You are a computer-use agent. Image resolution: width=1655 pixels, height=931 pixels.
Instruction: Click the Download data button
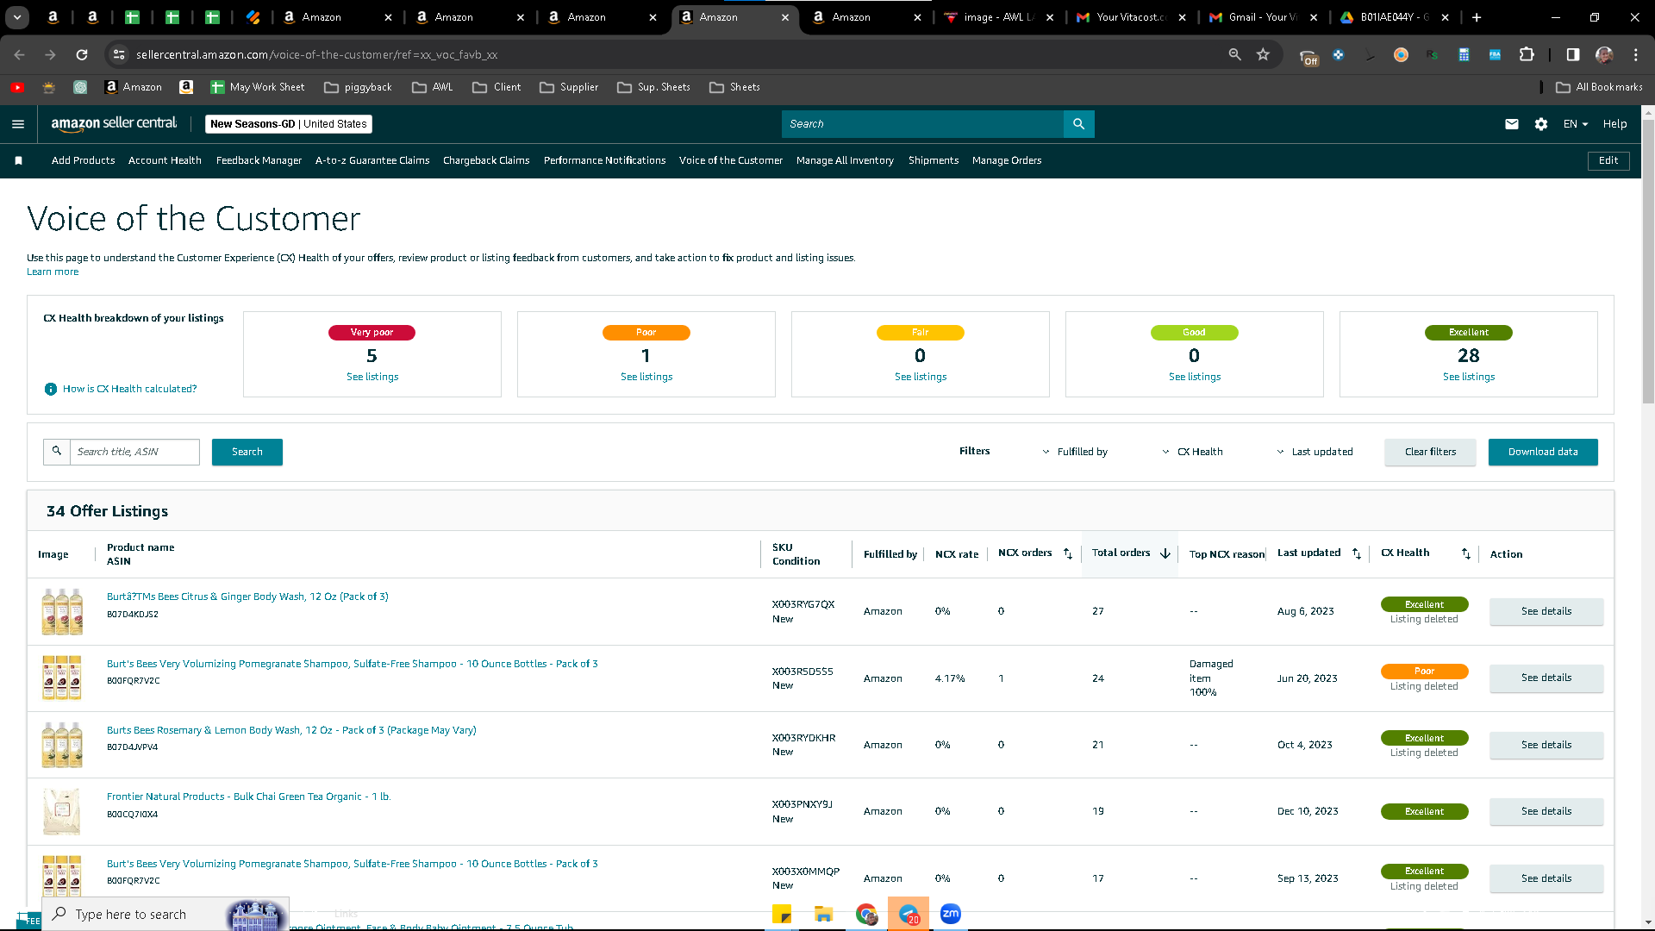1543,452
